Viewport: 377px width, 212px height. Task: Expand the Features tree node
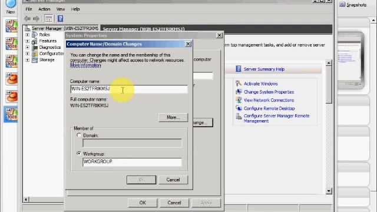[x=28, y=41]
